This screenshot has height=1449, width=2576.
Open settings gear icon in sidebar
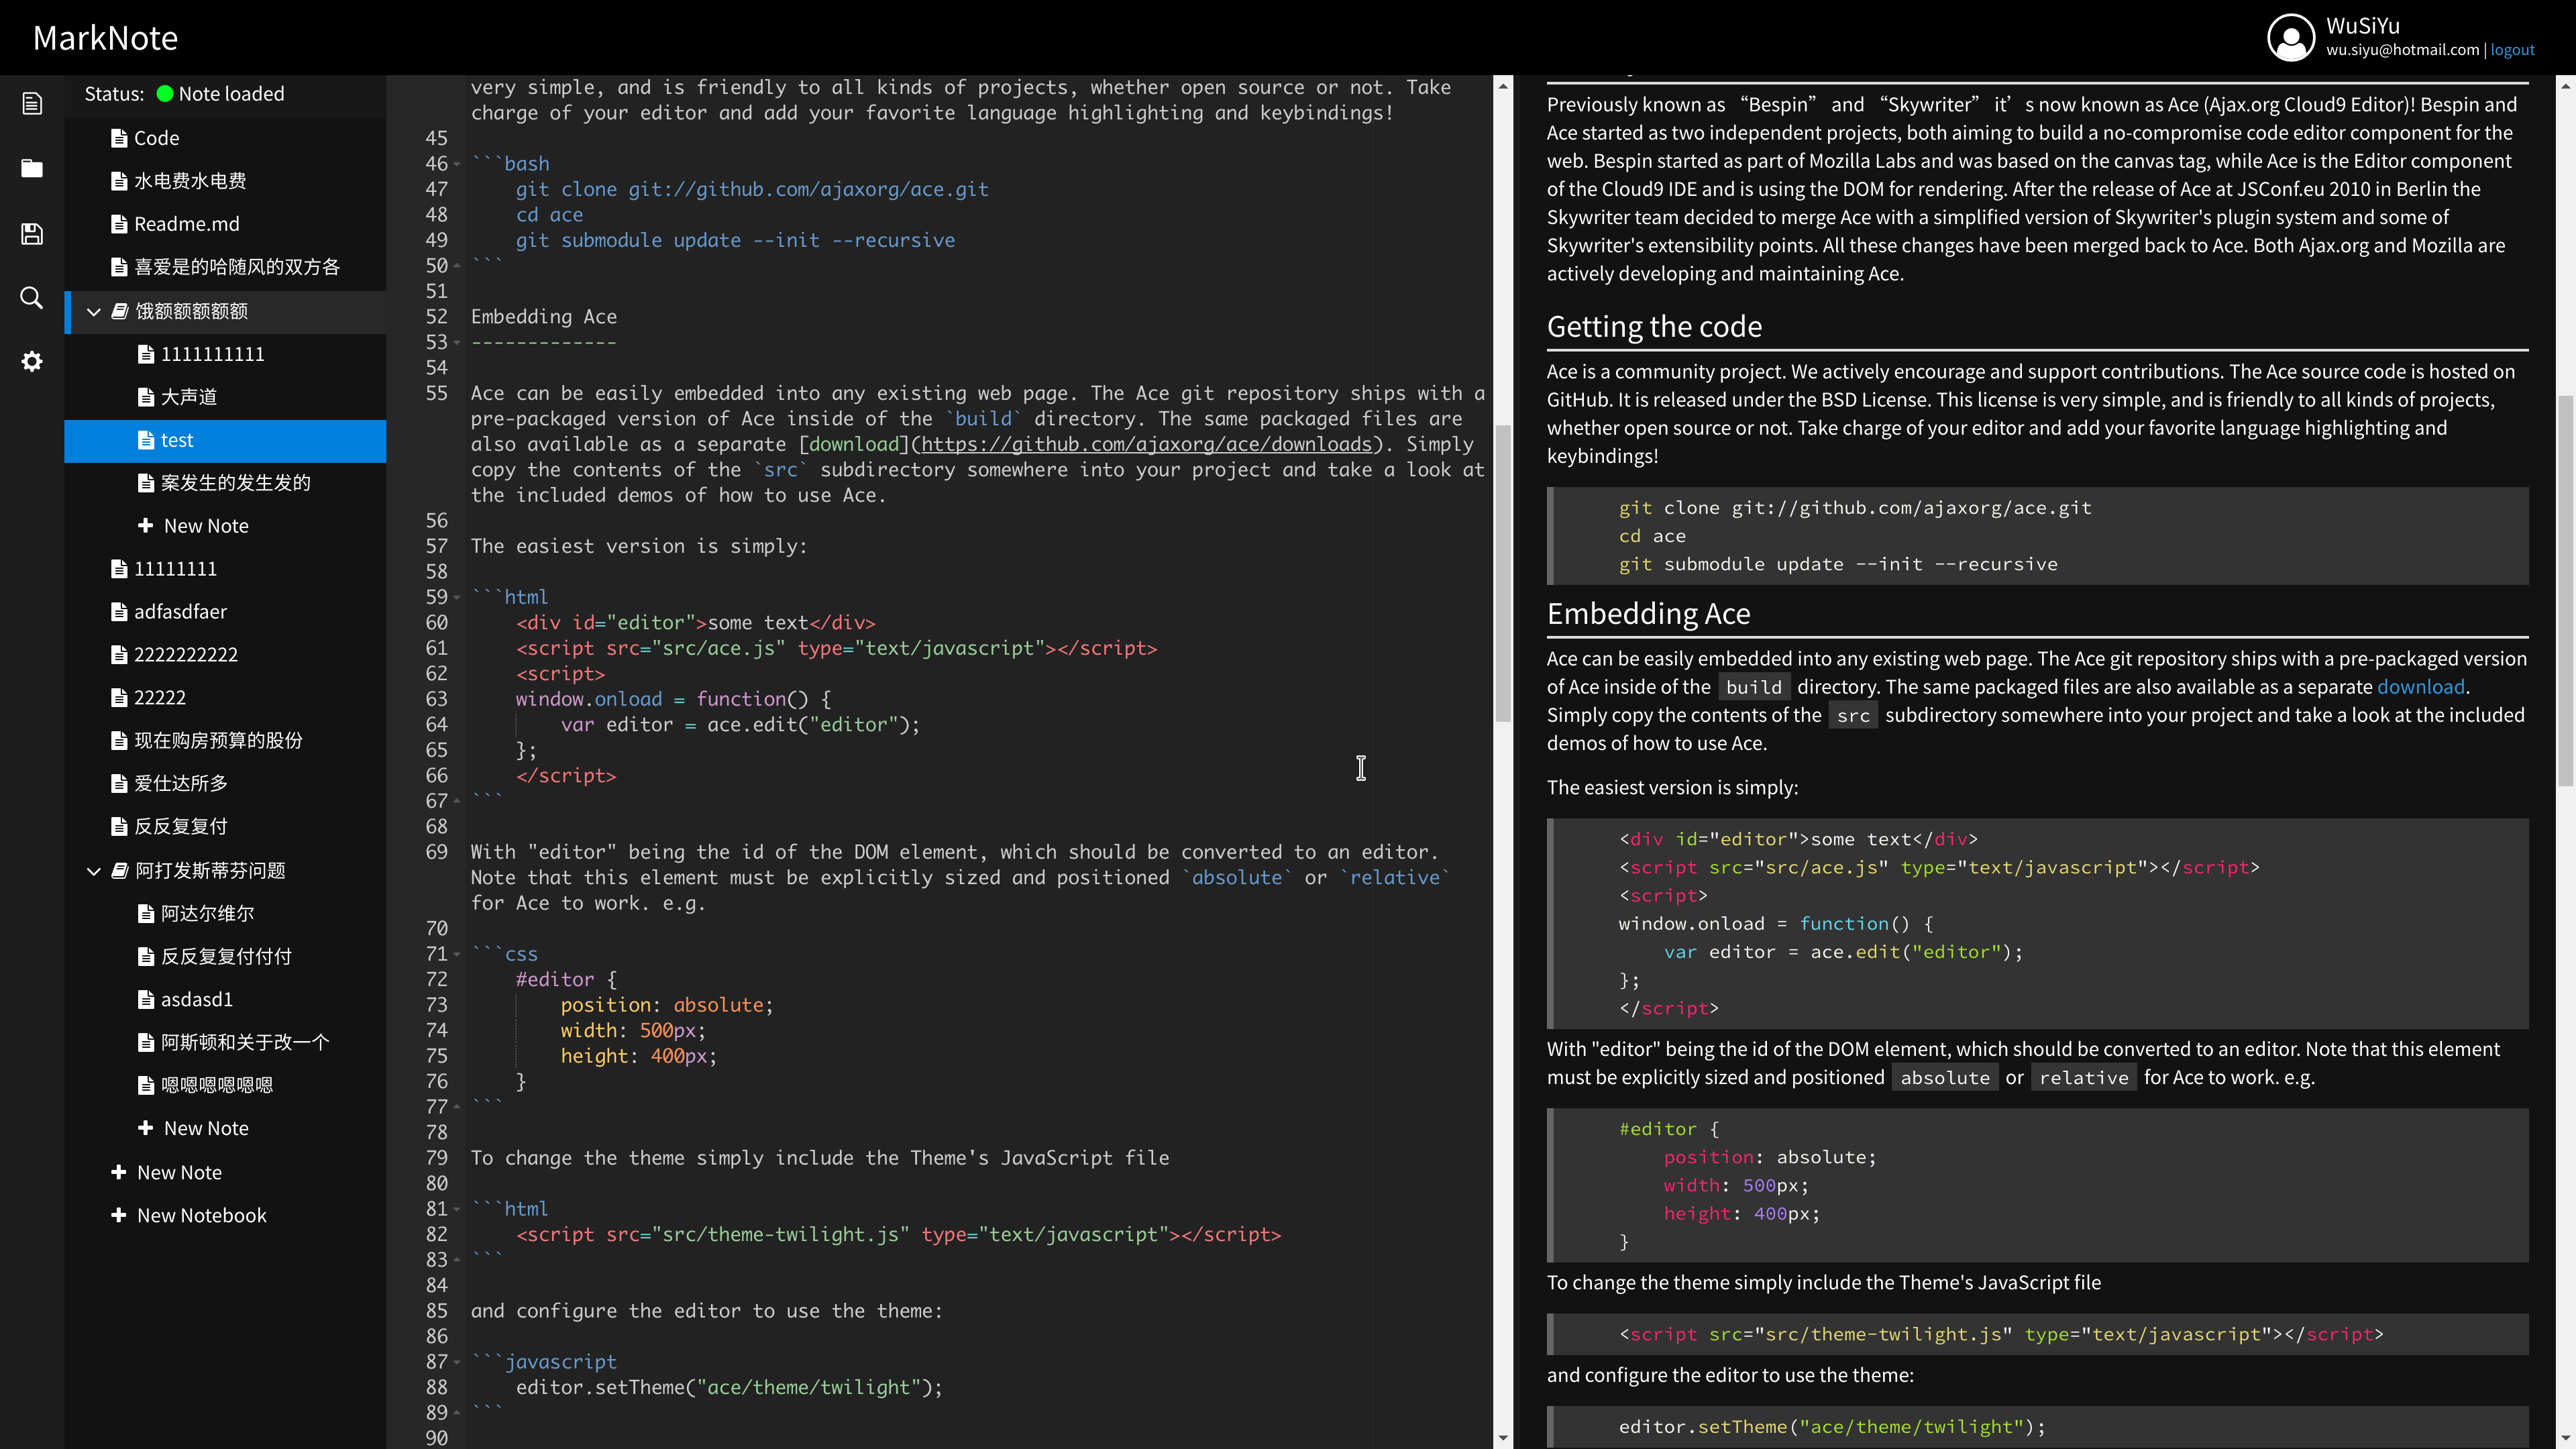(x=32, y=361)
